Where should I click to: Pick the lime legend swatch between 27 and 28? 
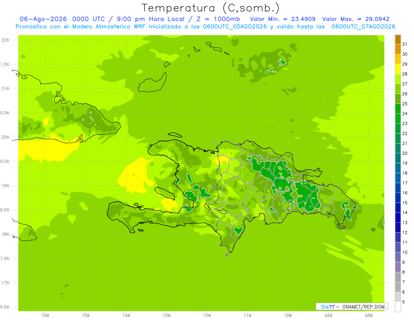tap(398, 79)
